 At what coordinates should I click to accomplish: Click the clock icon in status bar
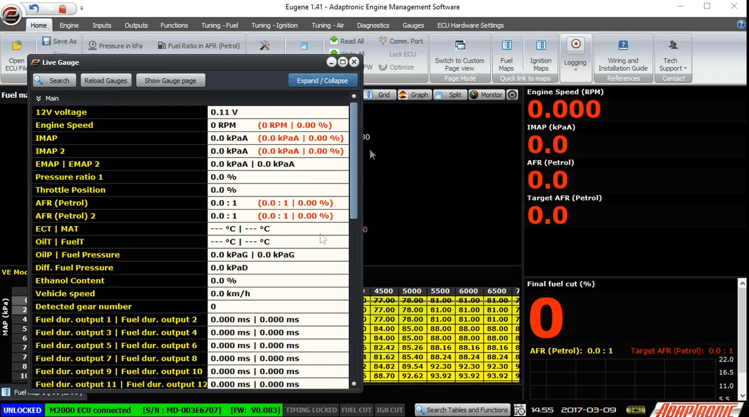click(520, 410)
